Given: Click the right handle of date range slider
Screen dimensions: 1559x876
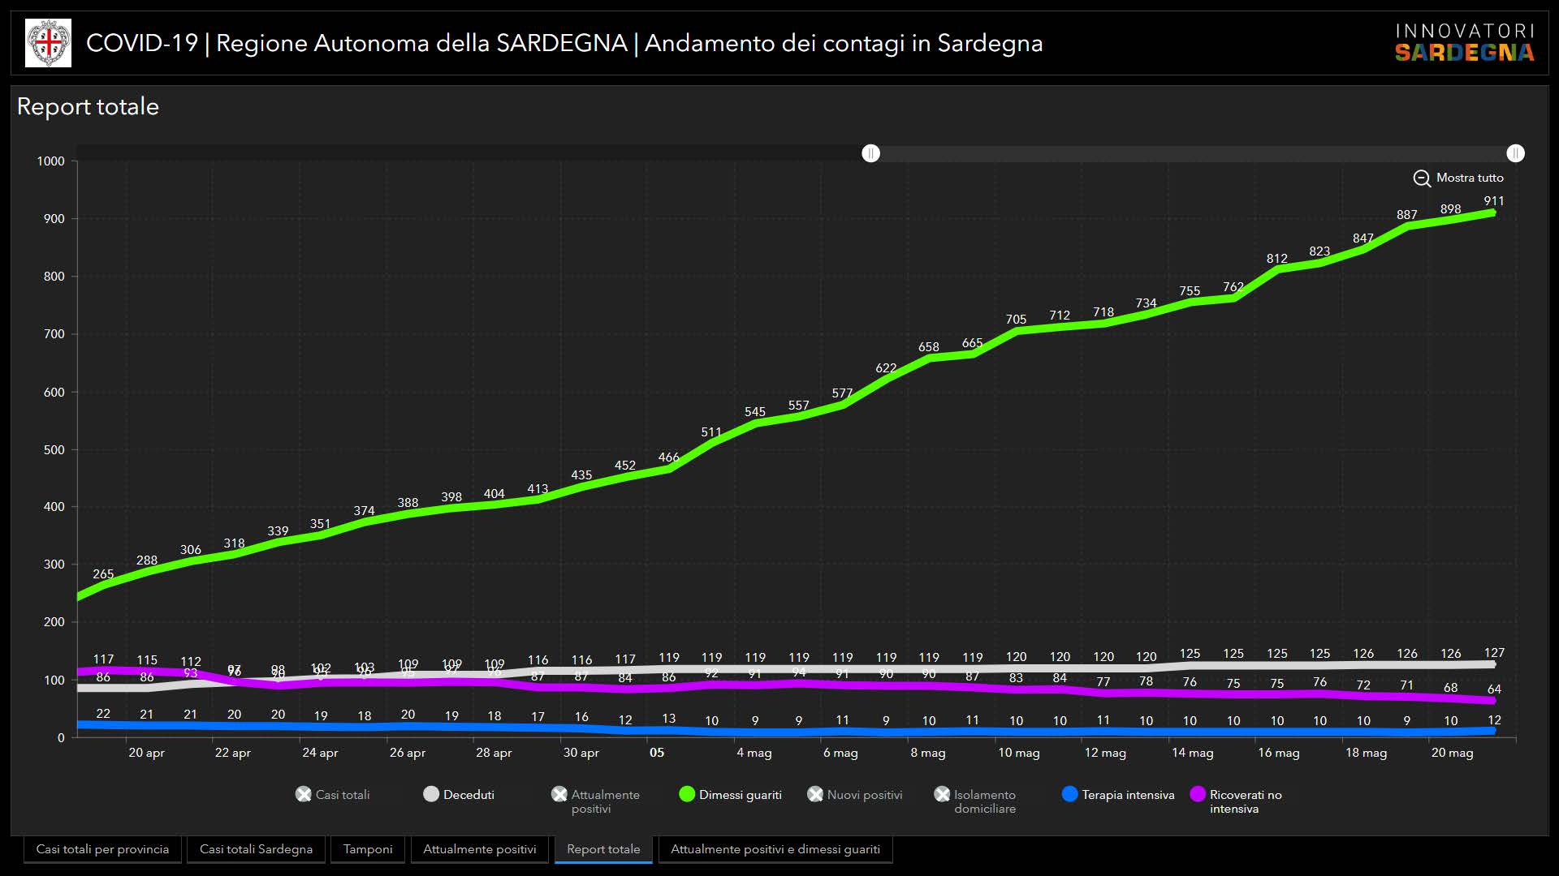Looking at the screenshot, I should [1515, 153].
